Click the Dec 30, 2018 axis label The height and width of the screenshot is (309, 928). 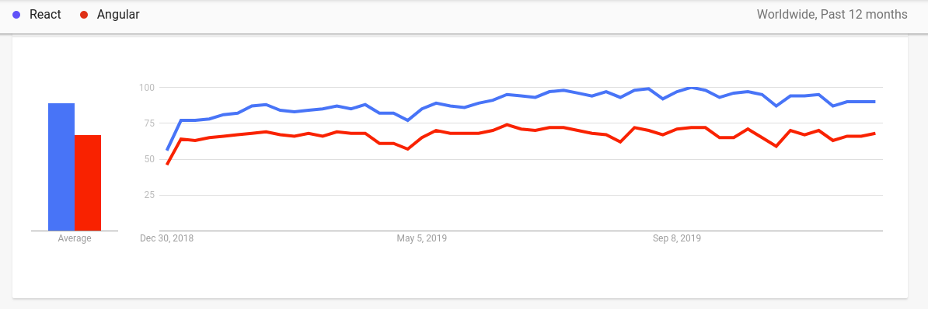pos(167,238)
